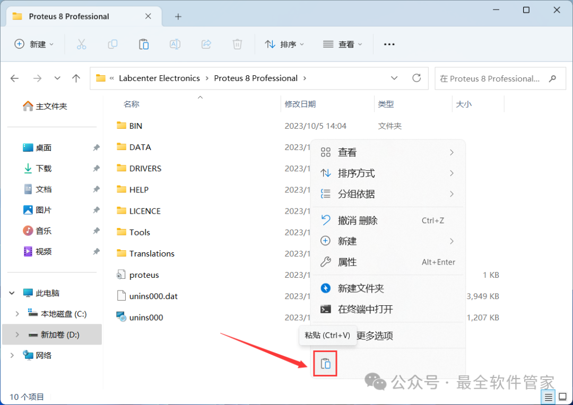Unpin 下载 using its pin icon
Image resolution: width=573 pixels, height=405 pixels.
[x=96, y=169]
